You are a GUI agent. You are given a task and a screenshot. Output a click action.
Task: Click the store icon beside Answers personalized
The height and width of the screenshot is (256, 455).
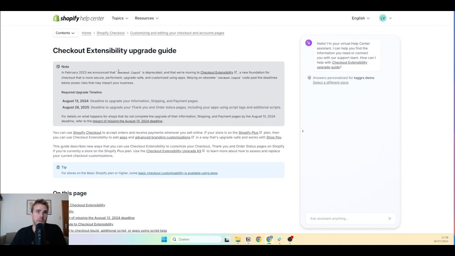[x=309, y=78]
